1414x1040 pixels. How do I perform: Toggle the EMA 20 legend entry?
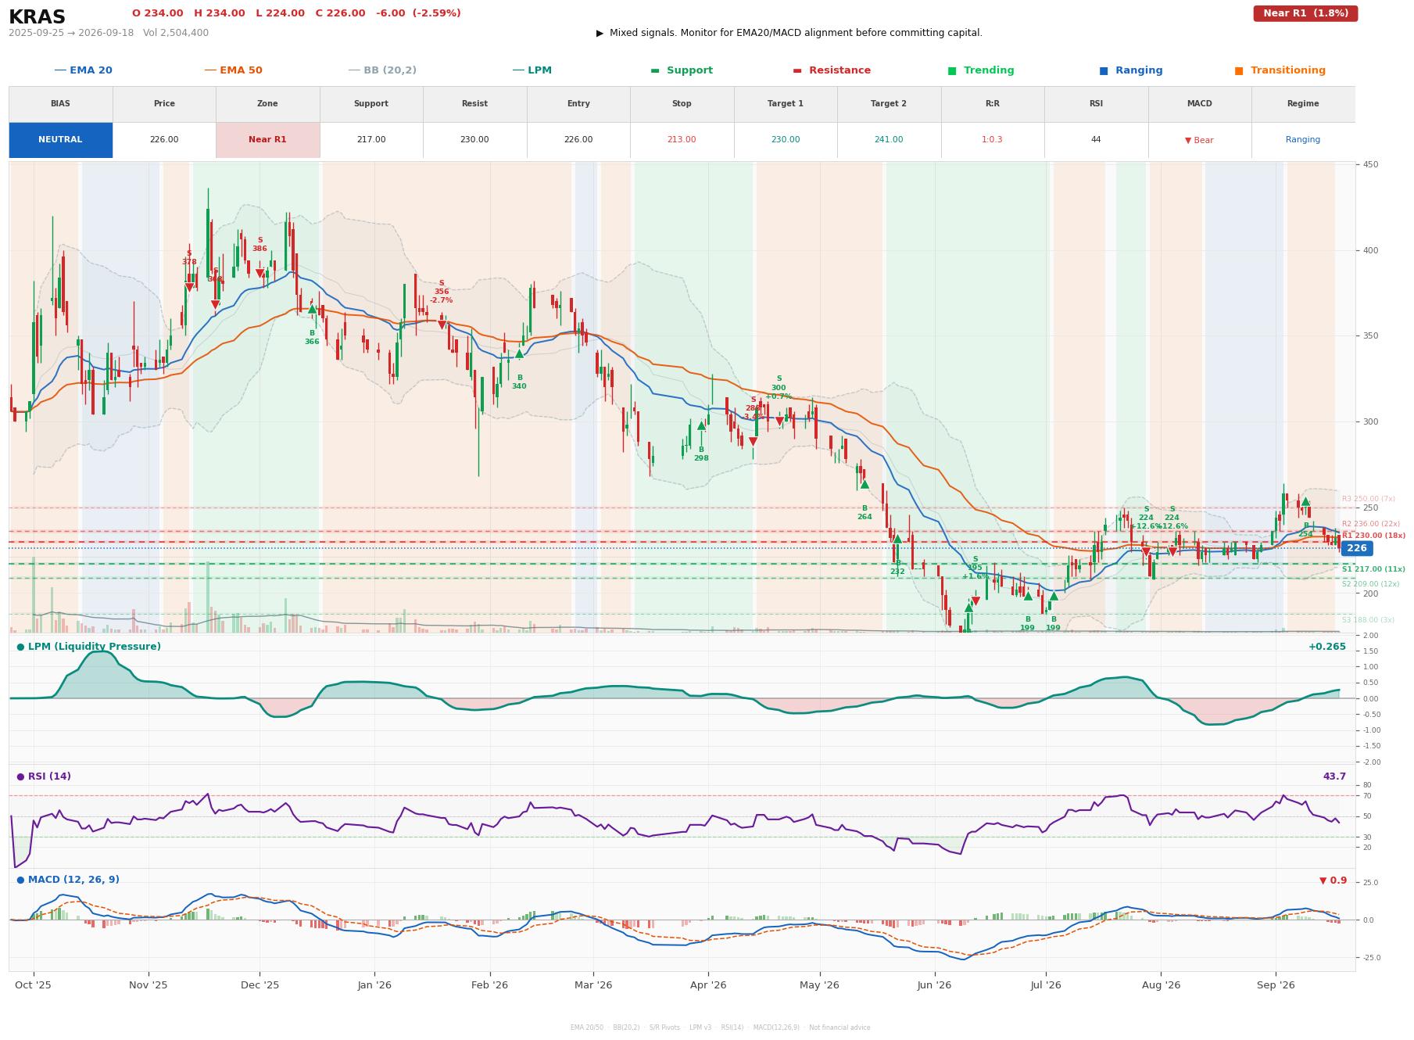click(x=83, y=70)
